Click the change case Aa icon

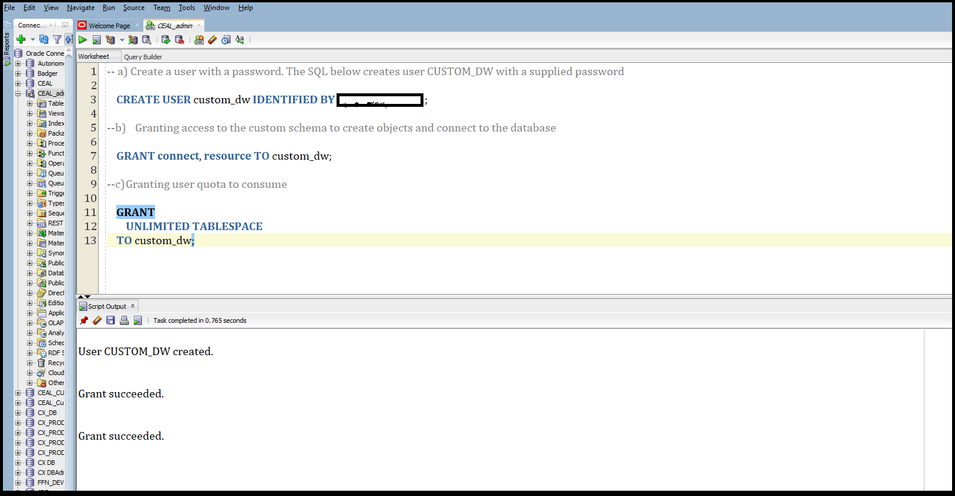pyautogui.click(x=240, y=40)
